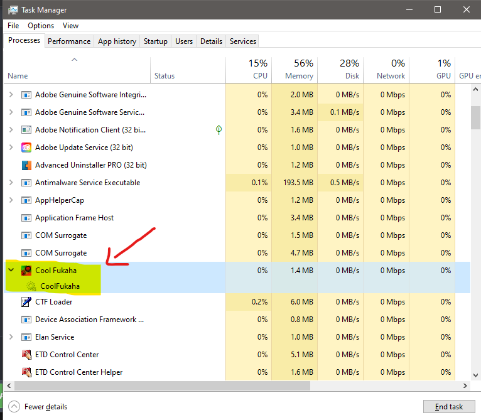Click the Application Frame Host icon
Screen dimensions: 481x420
coord(26,218)
